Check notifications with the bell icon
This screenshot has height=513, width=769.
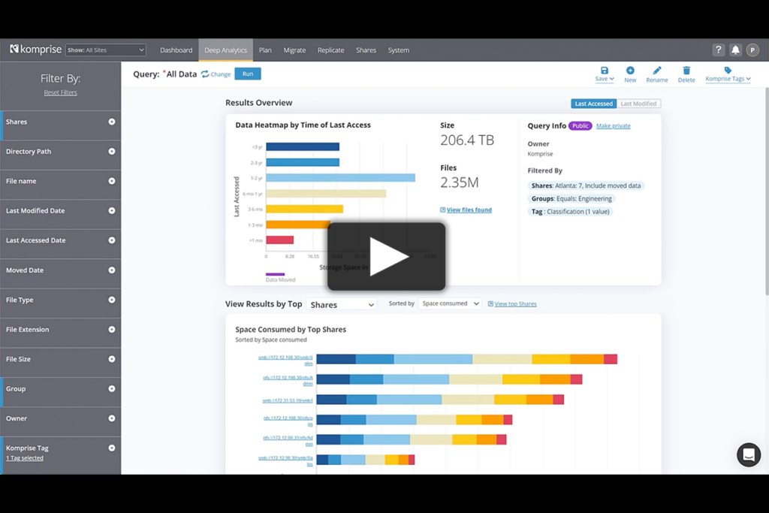(x=734, y=49)
